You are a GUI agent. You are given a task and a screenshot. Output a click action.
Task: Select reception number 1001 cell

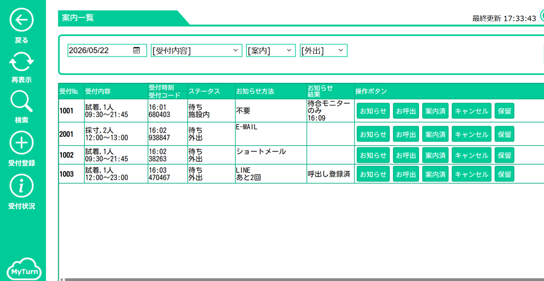click(x=71, y=111)
